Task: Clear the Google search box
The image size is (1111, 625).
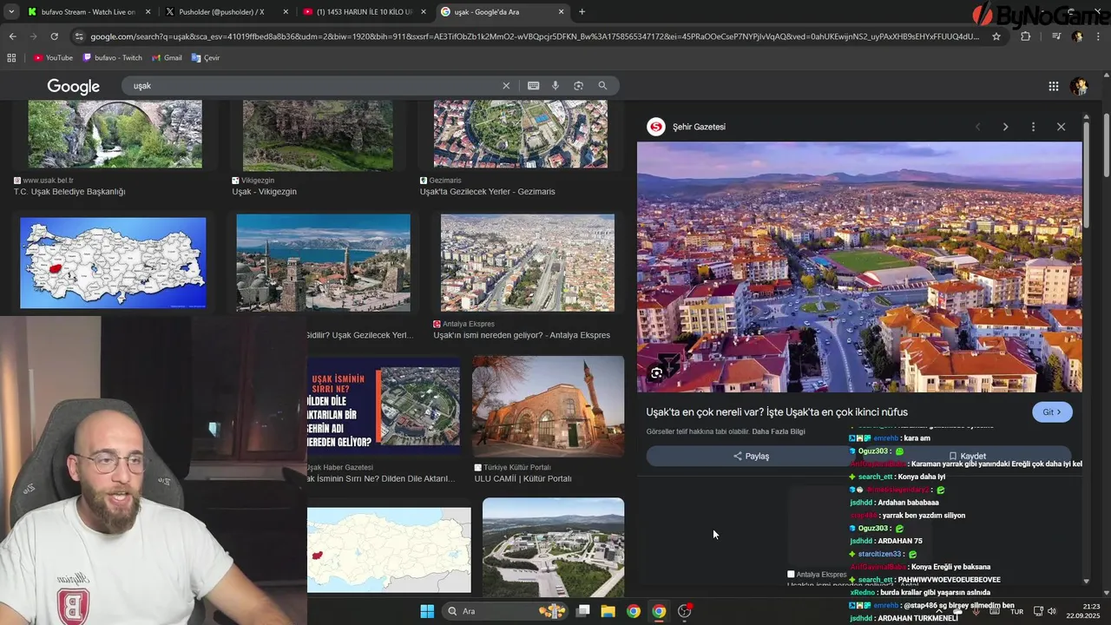Action: (506, 86)
